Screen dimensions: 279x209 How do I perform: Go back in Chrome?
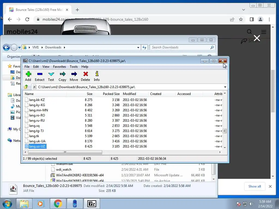tap(10, 19)
